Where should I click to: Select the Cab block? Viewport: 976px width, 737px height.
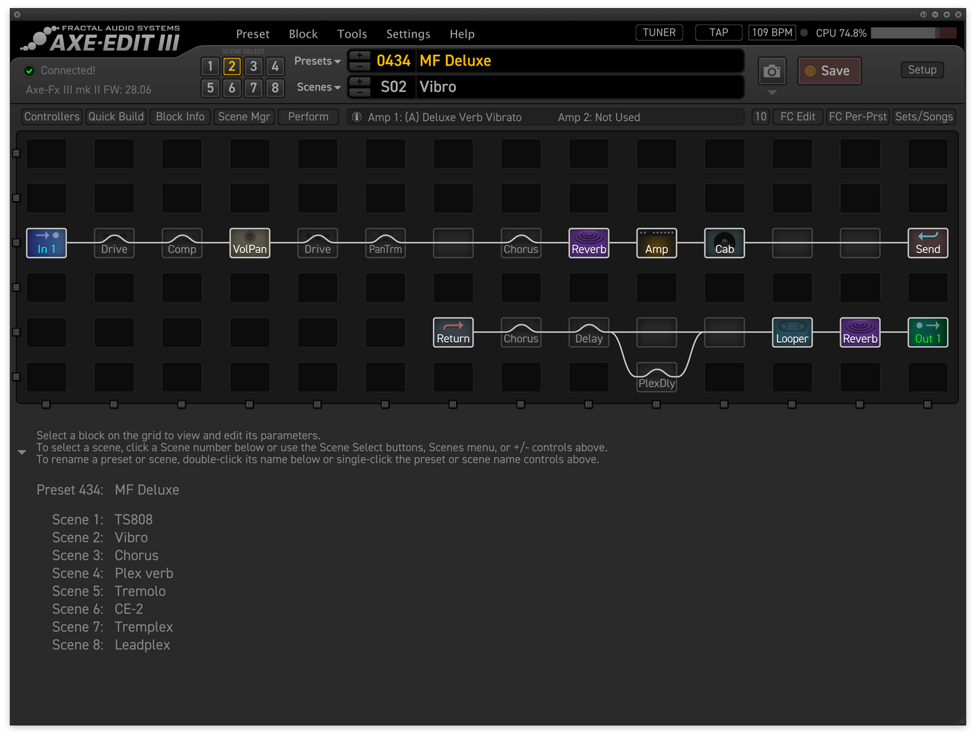(x=724, y=243)
